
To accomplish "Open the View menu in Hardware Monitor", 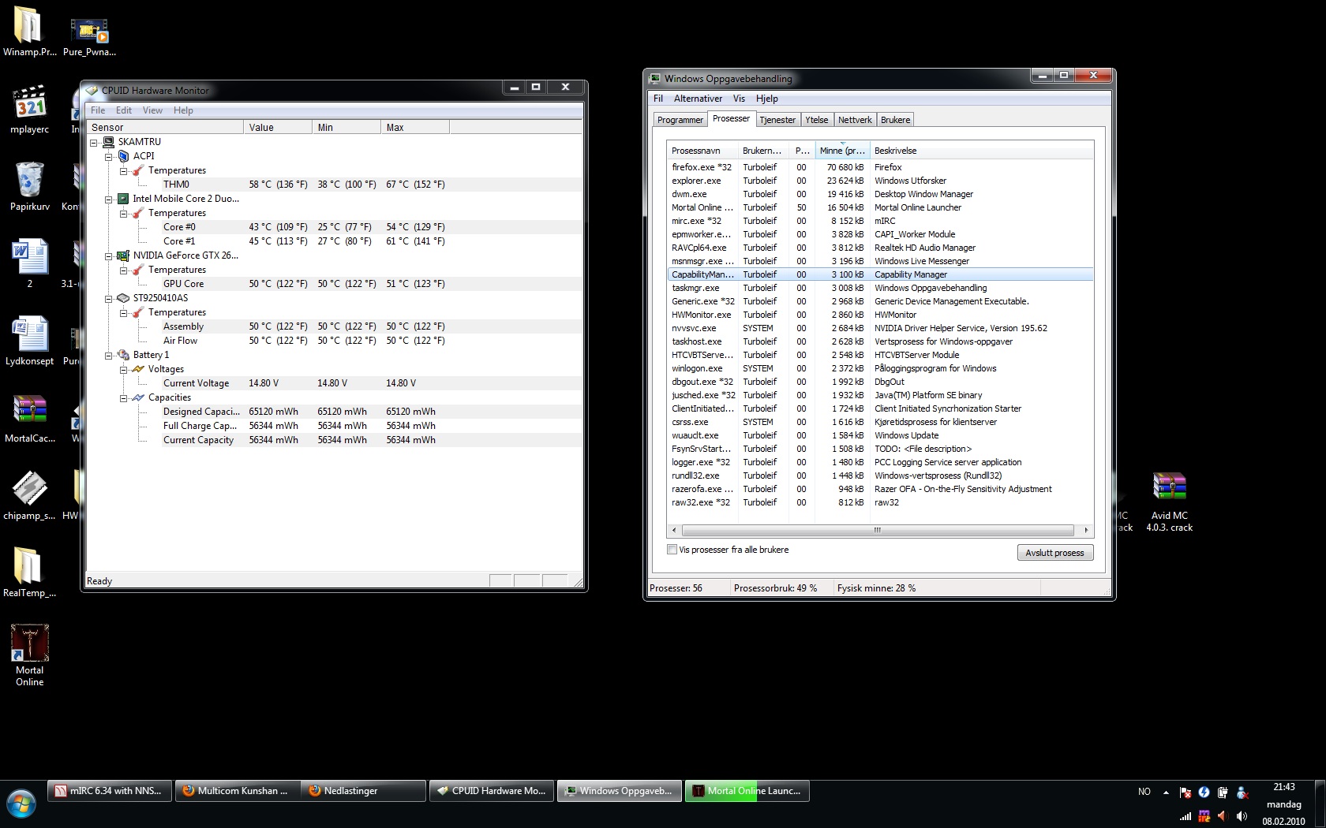I will pos(152,110).
